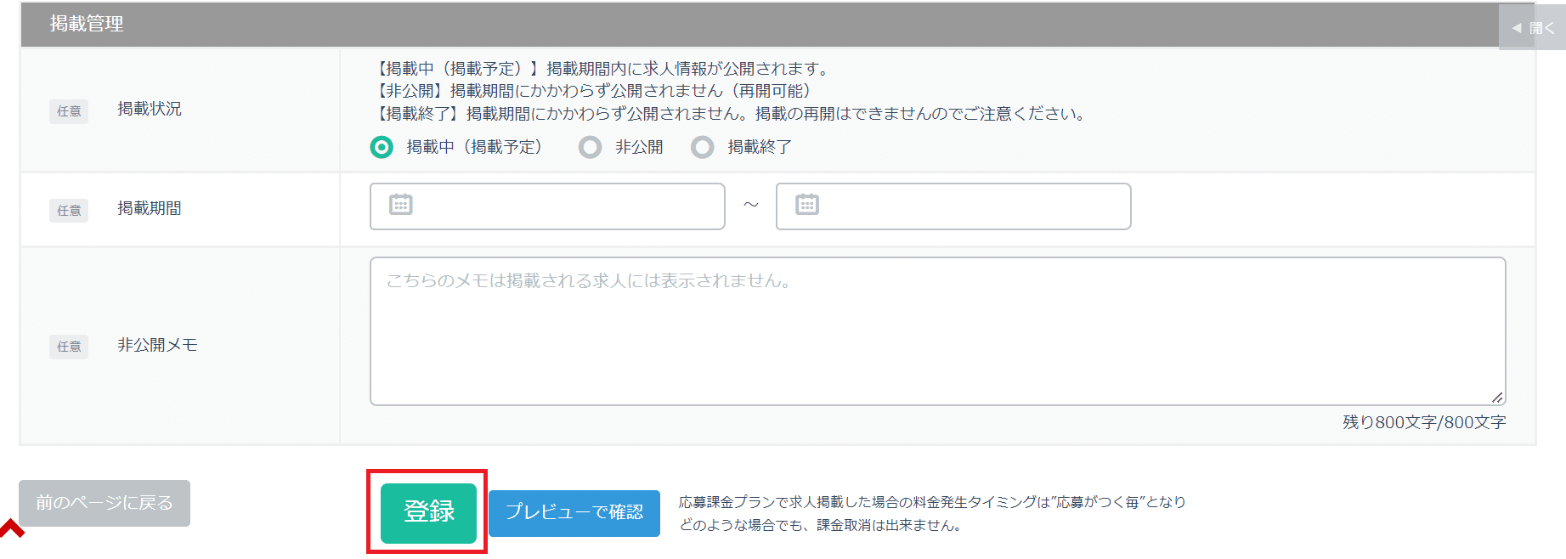Click the 掲載状況 row label
This screenshot has height=559, width=1566.
click(x=150, y=110)
